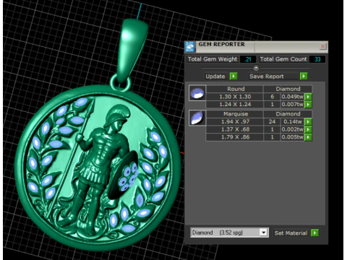Click the quantity 6 cell
347x260 pixels.
[272, 97]
